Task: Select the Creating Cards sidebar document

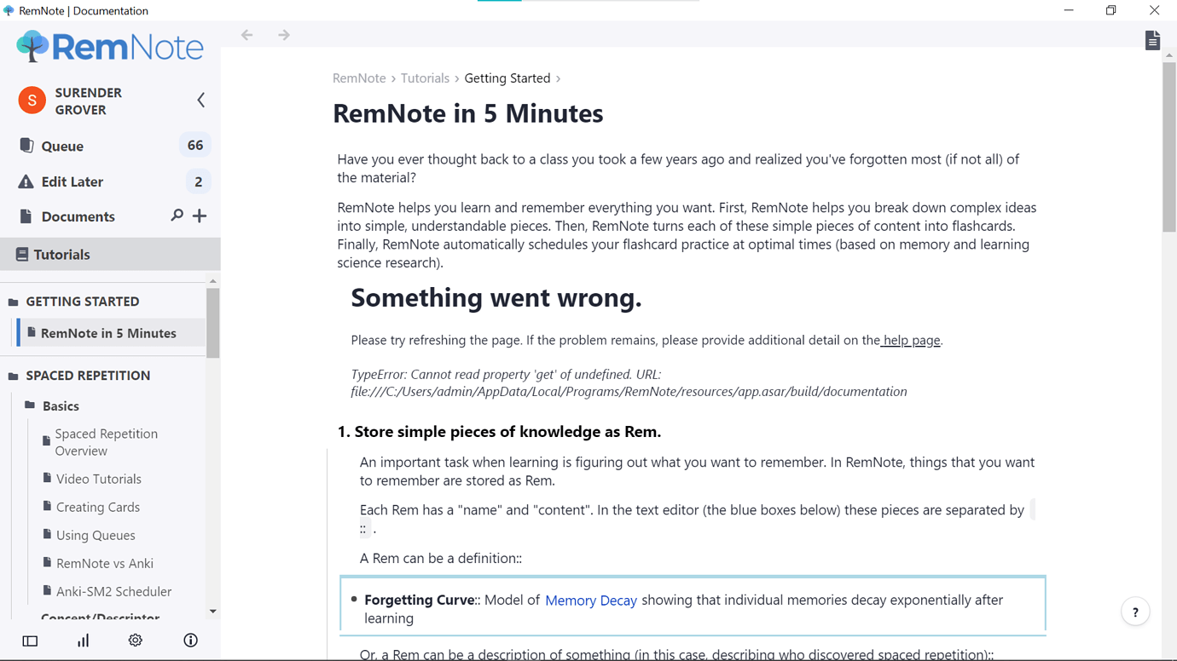Action: 99,507
